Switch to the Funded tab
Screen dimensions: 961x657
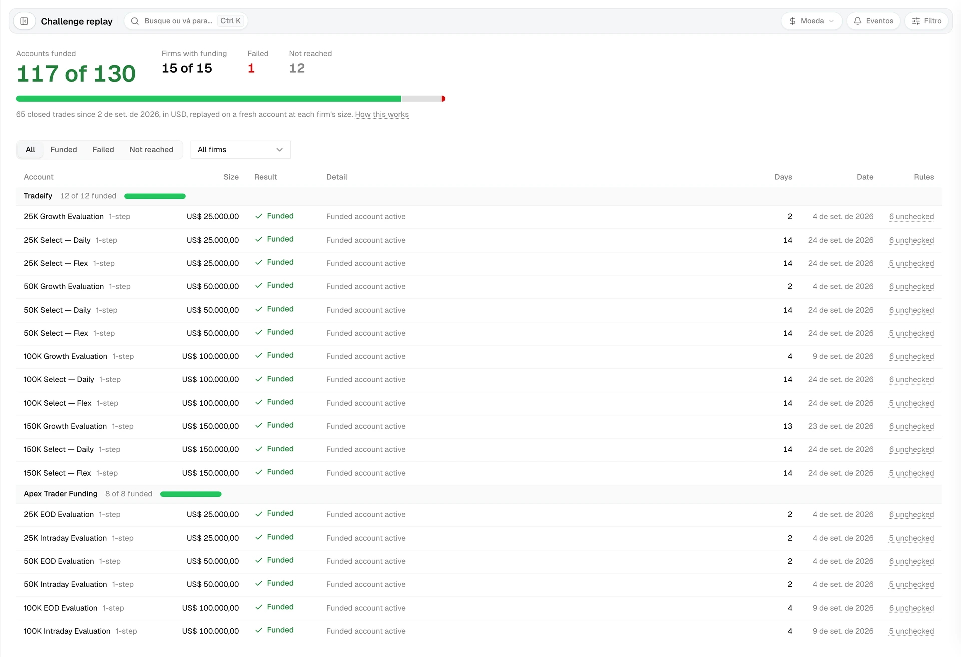pos(64,150)
